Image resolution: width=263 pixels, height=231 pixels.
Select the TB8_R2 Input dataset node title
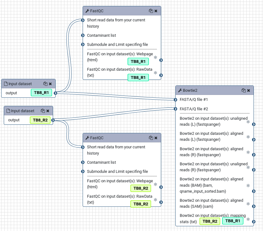[28, 111]
